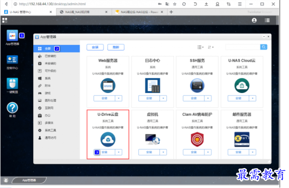Select 多媒体 category in sidebar
The image size is (289, 188).
pyautogui.click(x=57, y=123)
